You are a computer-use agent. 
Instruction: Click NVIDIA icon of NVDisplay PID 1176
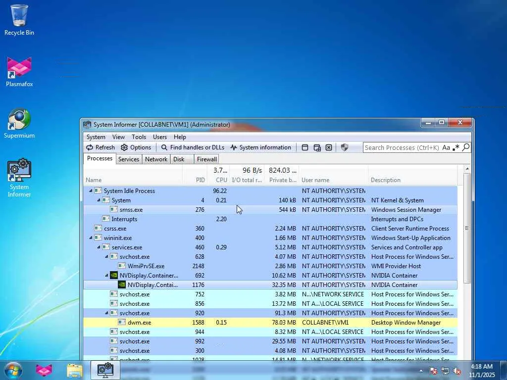(x=122, y=285)
